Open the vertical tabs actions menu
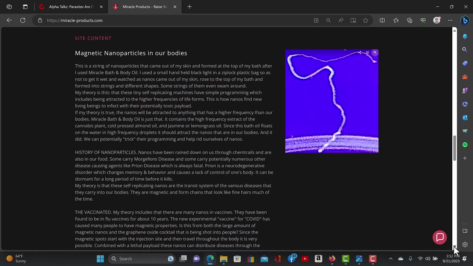The height and width of the screenshot is (266, 473). point(25,7)
